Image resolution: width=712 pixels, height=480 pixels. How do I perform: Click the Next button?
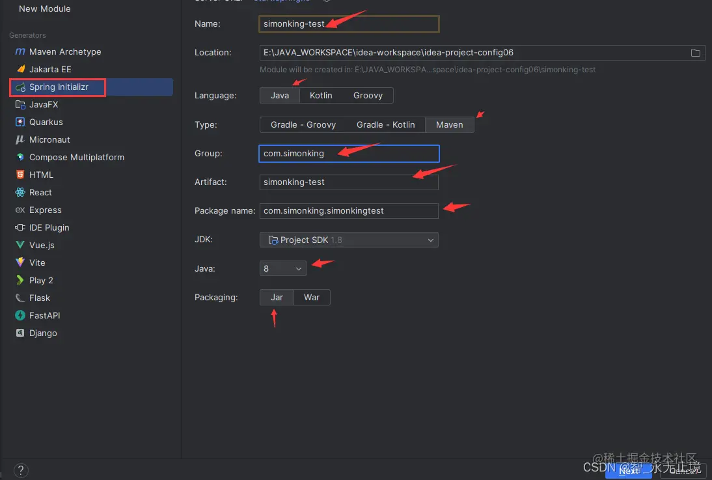[x=629, y=471]
